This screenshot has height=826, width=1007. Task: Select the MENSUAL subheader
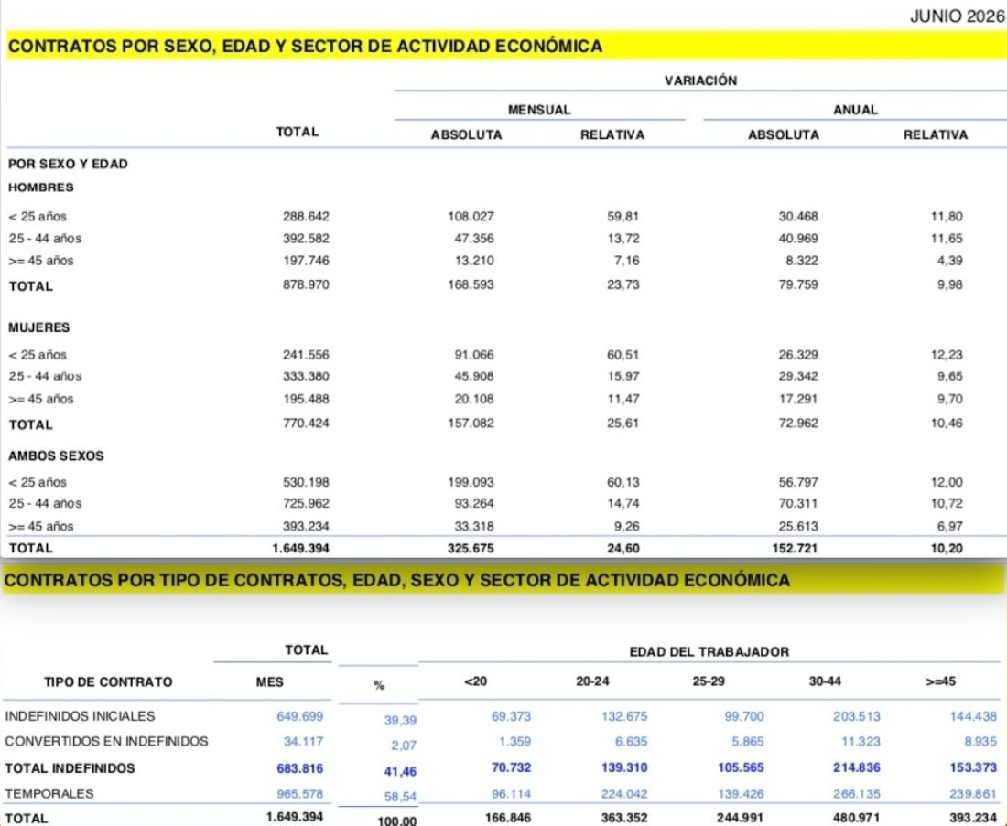pyautogui.click(x=539, y=110)
